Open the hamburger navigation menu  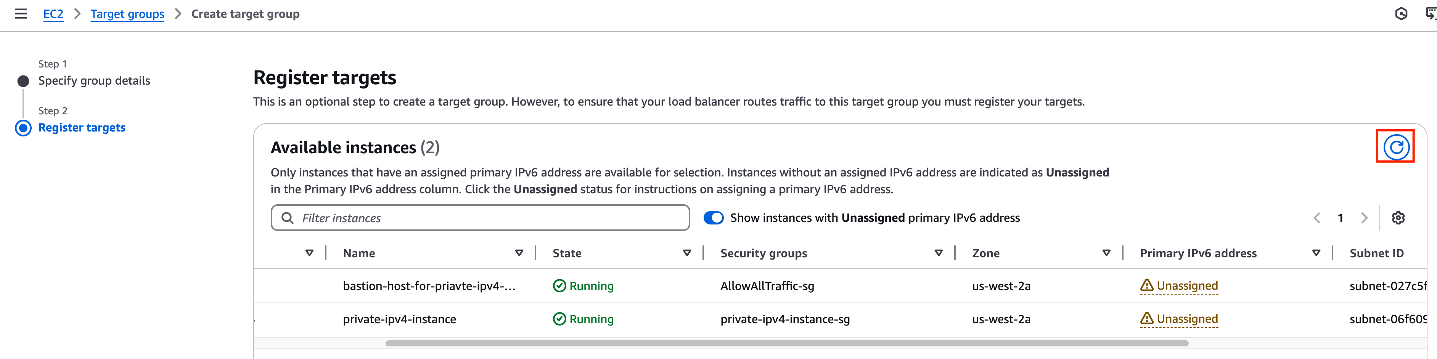(21, 14)
